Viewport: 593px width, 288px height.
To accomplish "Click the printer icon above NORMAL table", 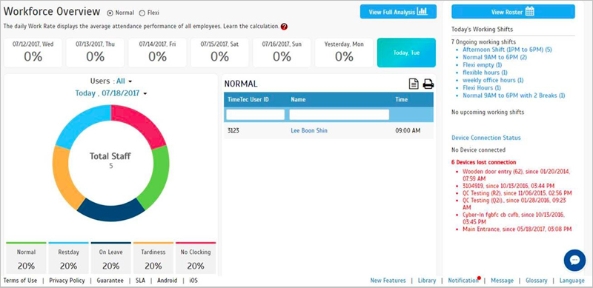I will coord(428,84).
